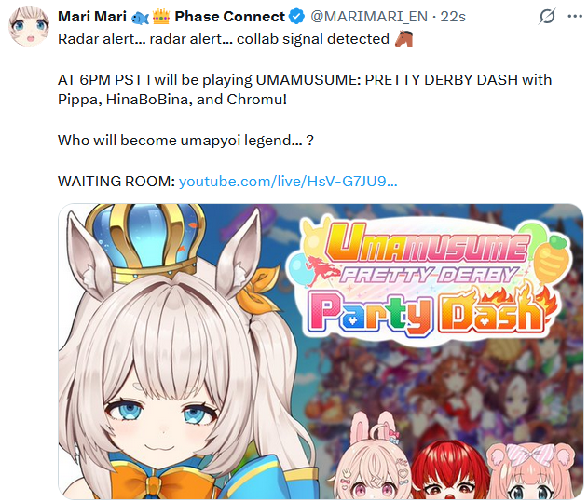Click the Party Dash logo in the image
This screenshot has width=588, height=502.
(428, 279)
